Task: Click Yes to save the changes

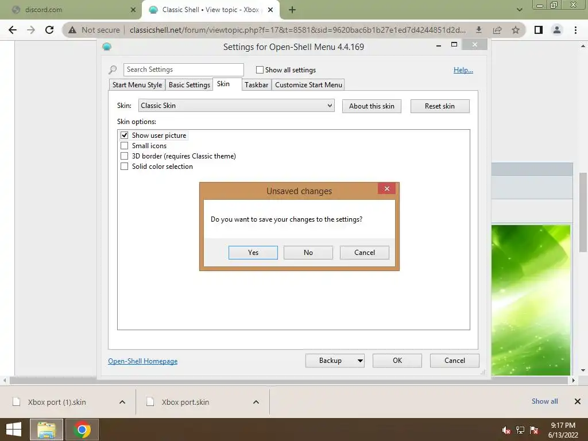Action: tap(253, 253)
